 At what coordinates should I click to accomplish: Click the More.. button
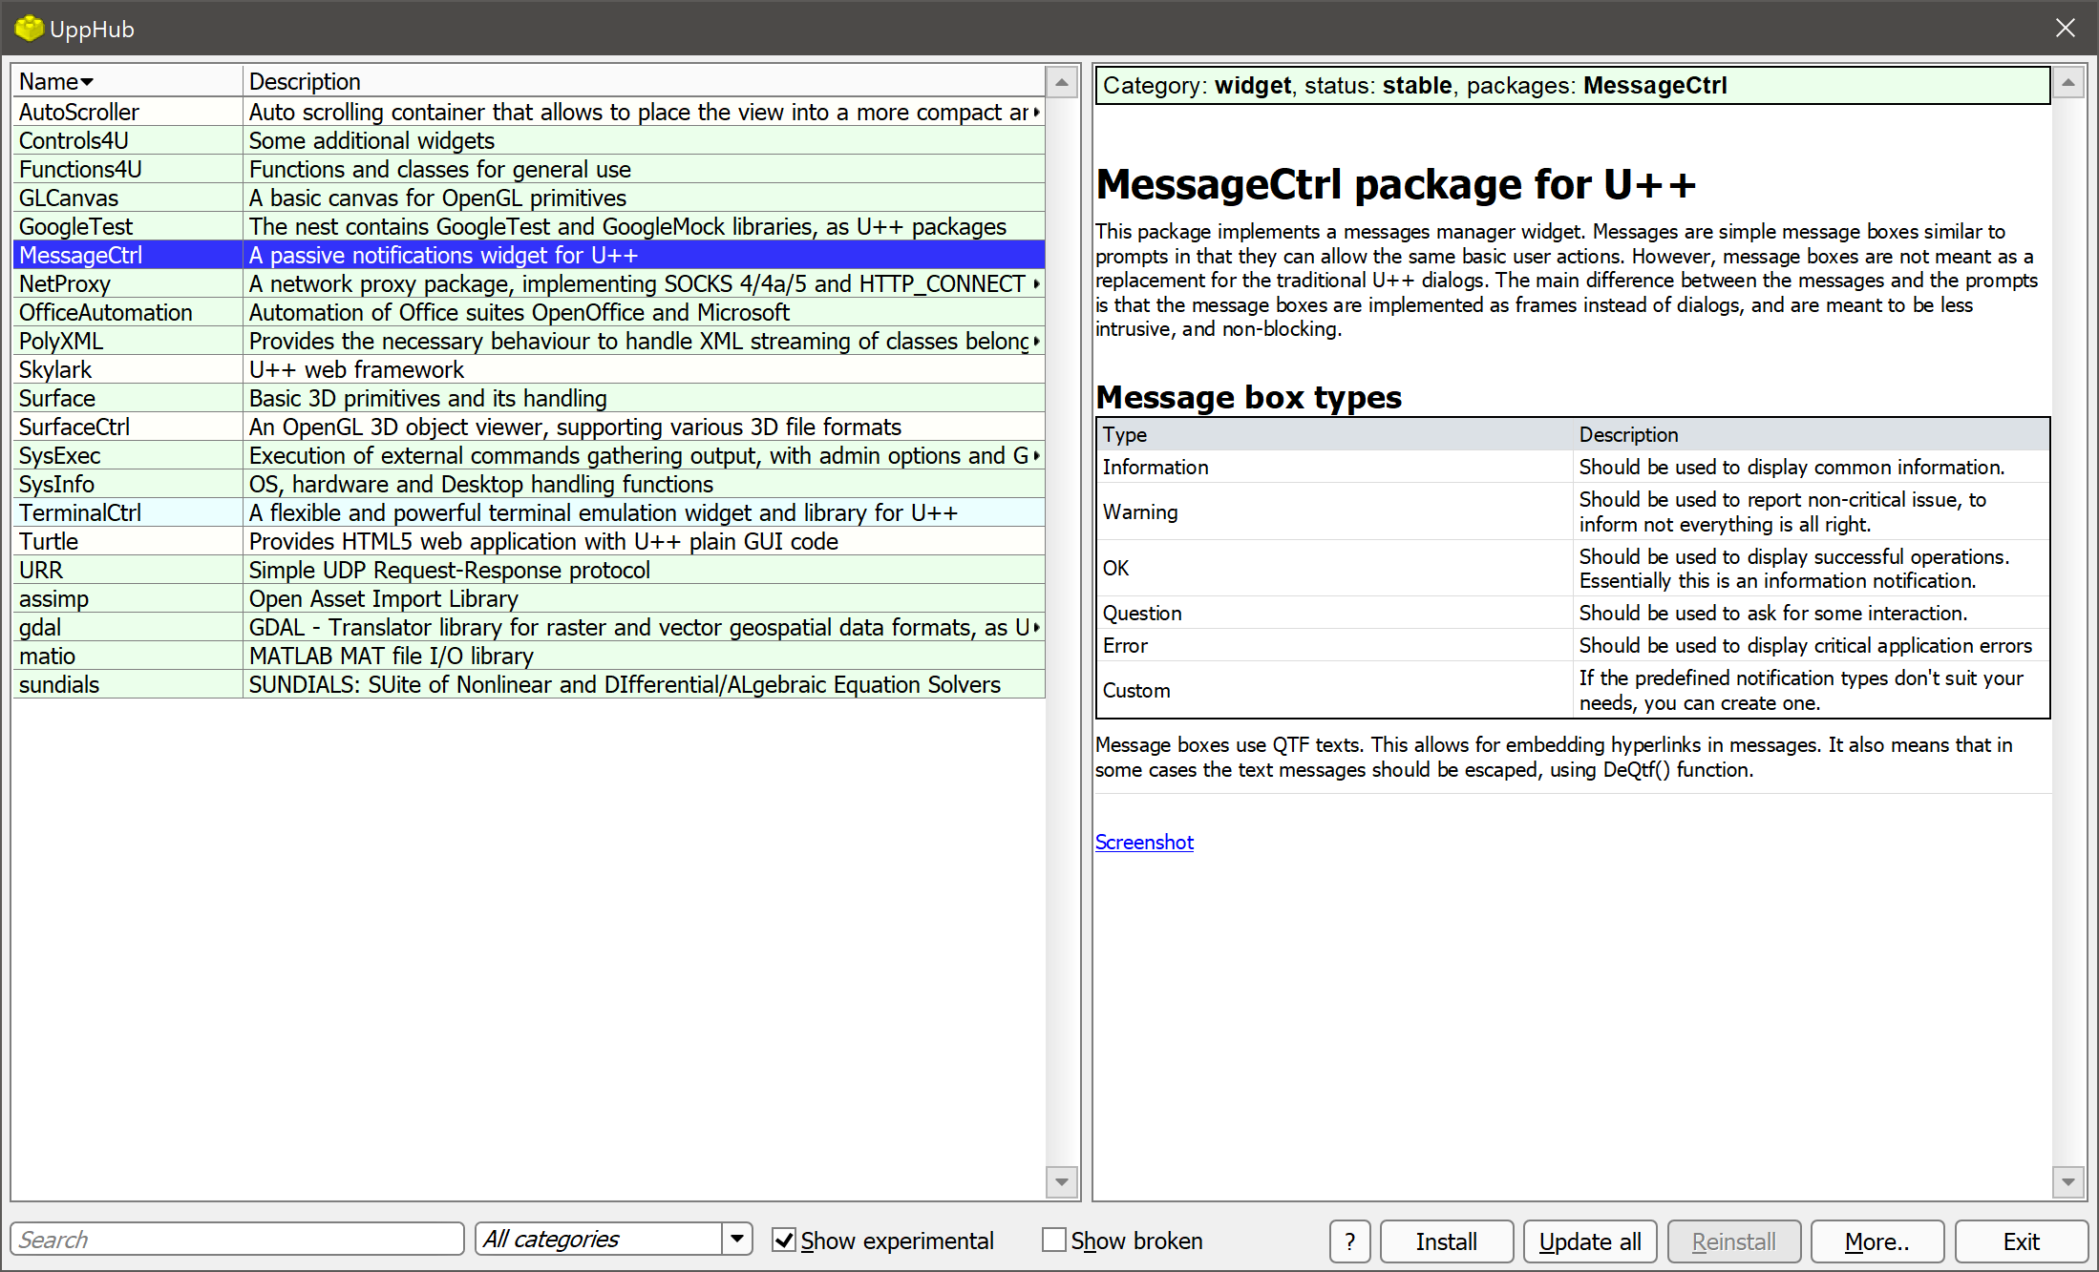click(x=1876, y=1241)
